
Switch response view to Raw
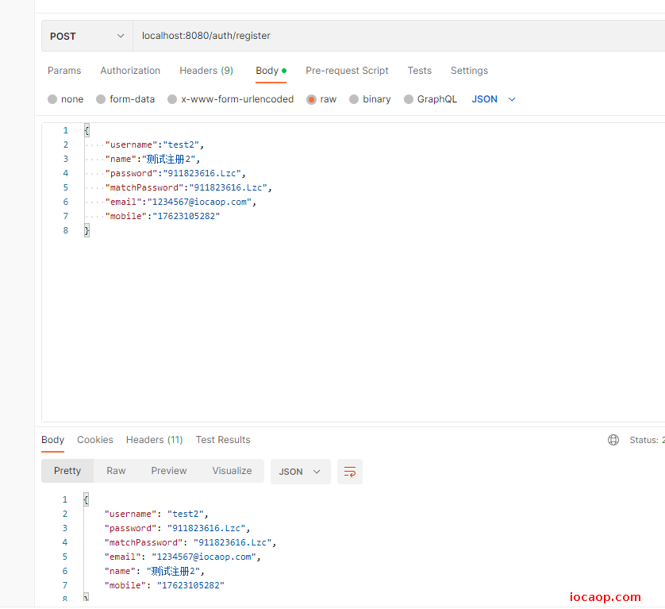[x=116, y=471]
